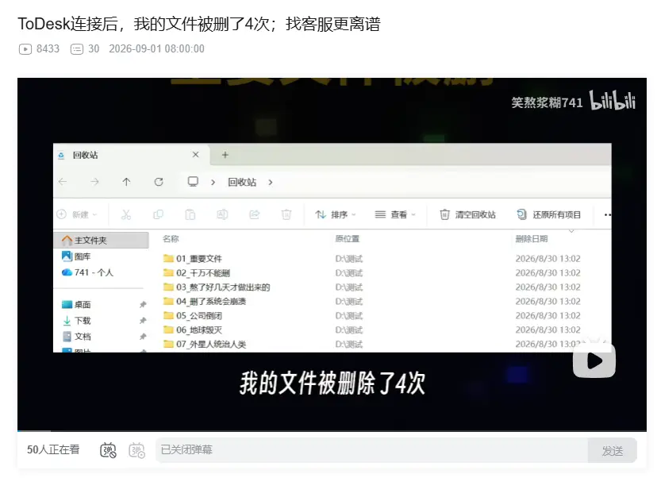657x478 pixels.
Task: Click folder icon of 01_重要文件
Action: coord(168,258)
